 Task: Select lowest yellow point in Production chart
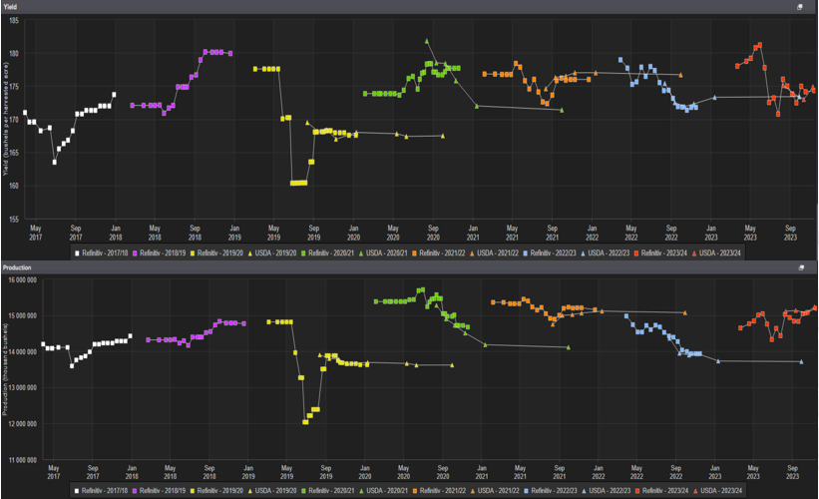pos(305,422)
